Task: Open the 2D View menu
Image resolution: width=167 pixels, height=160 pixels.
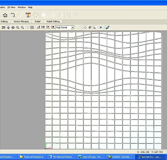Action: [x=11, y=7]
